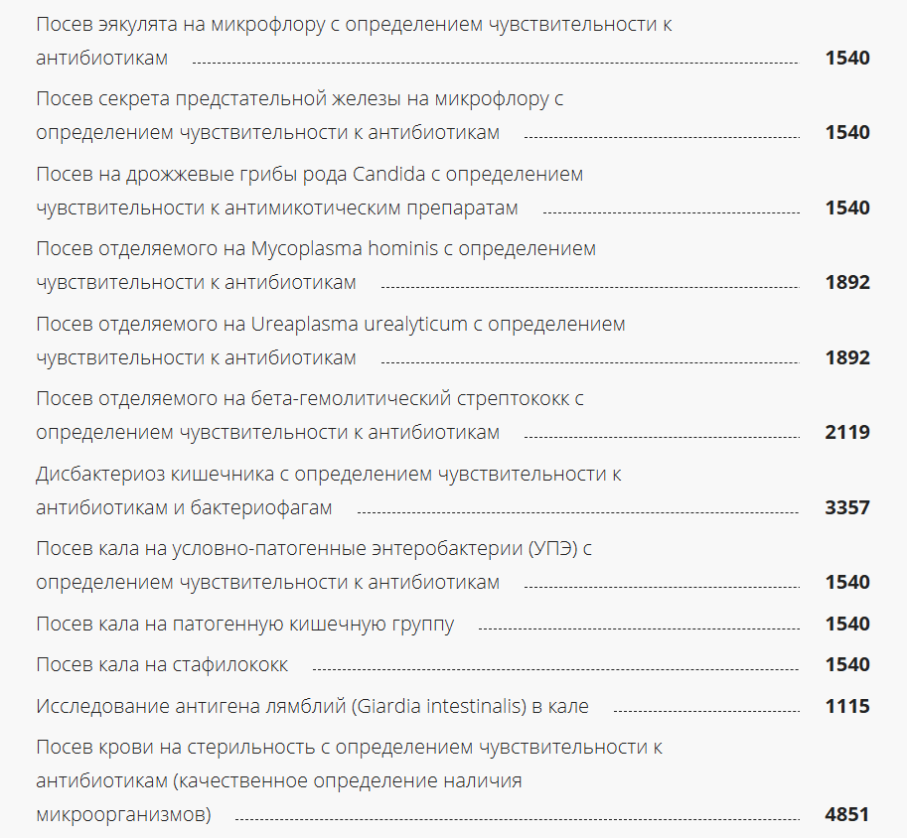Viewport: 907px width, 838px height.
Task: Click the 1892 price for Mycoplasma hominis
Action: pos(847,283)
